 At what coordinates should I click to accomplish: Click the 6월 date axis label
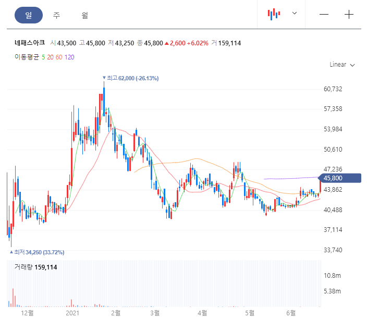click(x=291, y=313)
